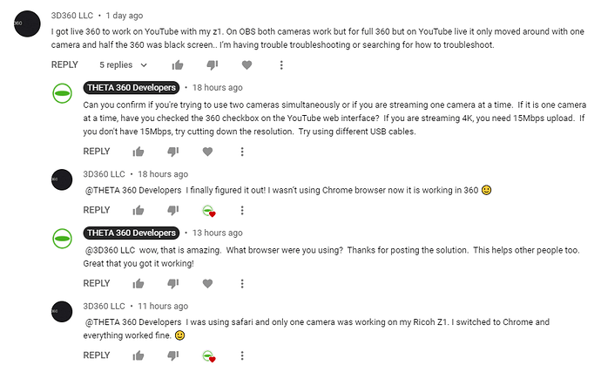Open the '1 day ago' timestamp link
The image size is (601, 365).
click(x=125, y=16)
